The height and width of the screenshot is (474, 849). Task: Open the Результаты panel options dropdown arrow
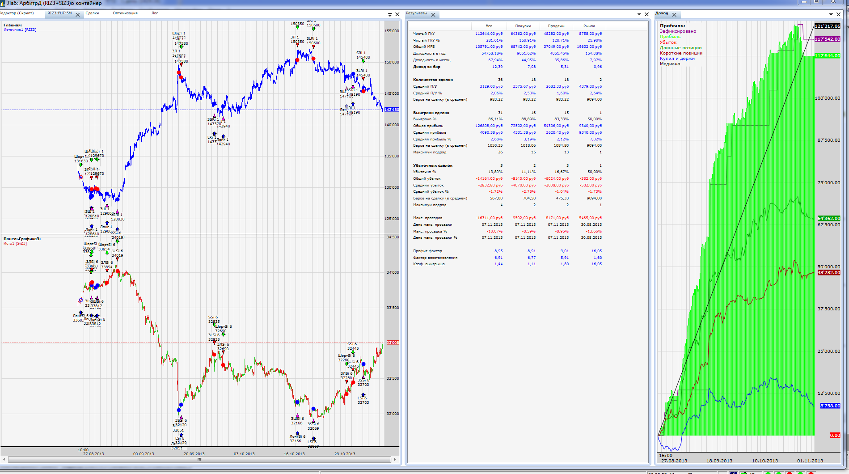pos(639,15)
